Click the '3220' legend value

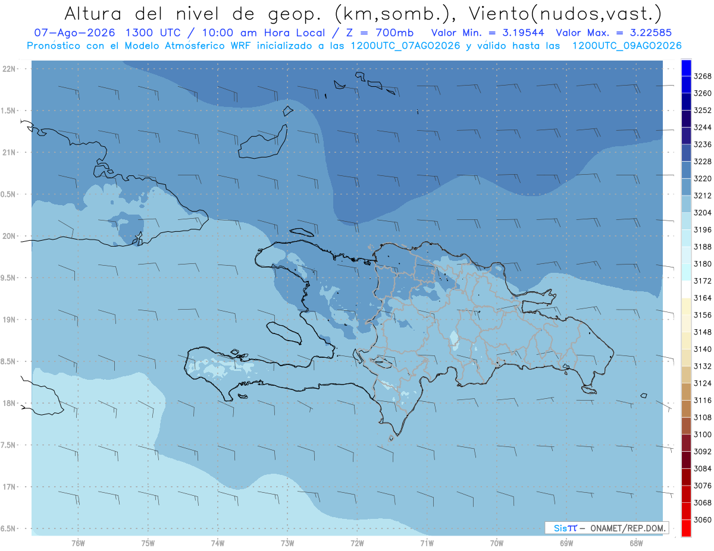tap(703, 178)
